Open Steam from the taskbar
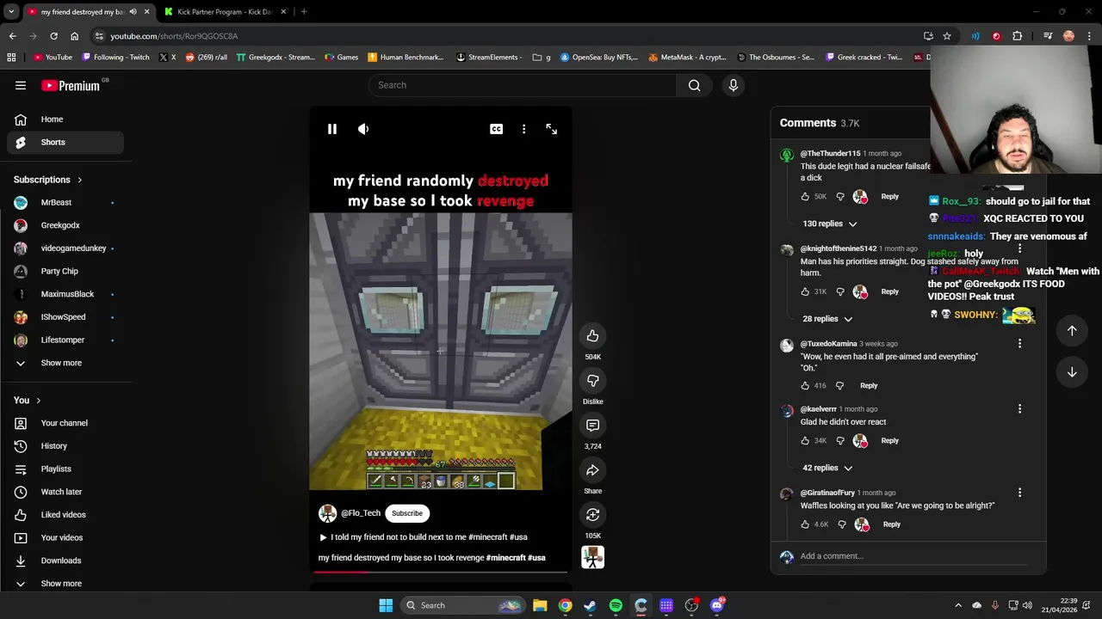Screen dimensions: 1102x619 [x=590, y=605]
